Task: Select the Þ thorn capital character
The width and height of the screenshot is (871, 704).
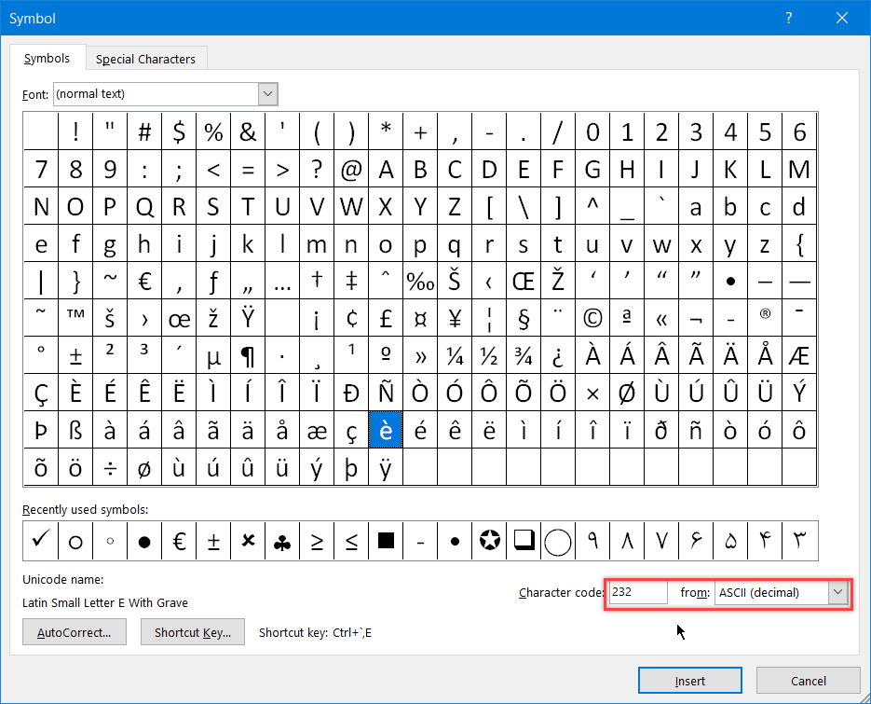Action: click(x=41, y=431)
